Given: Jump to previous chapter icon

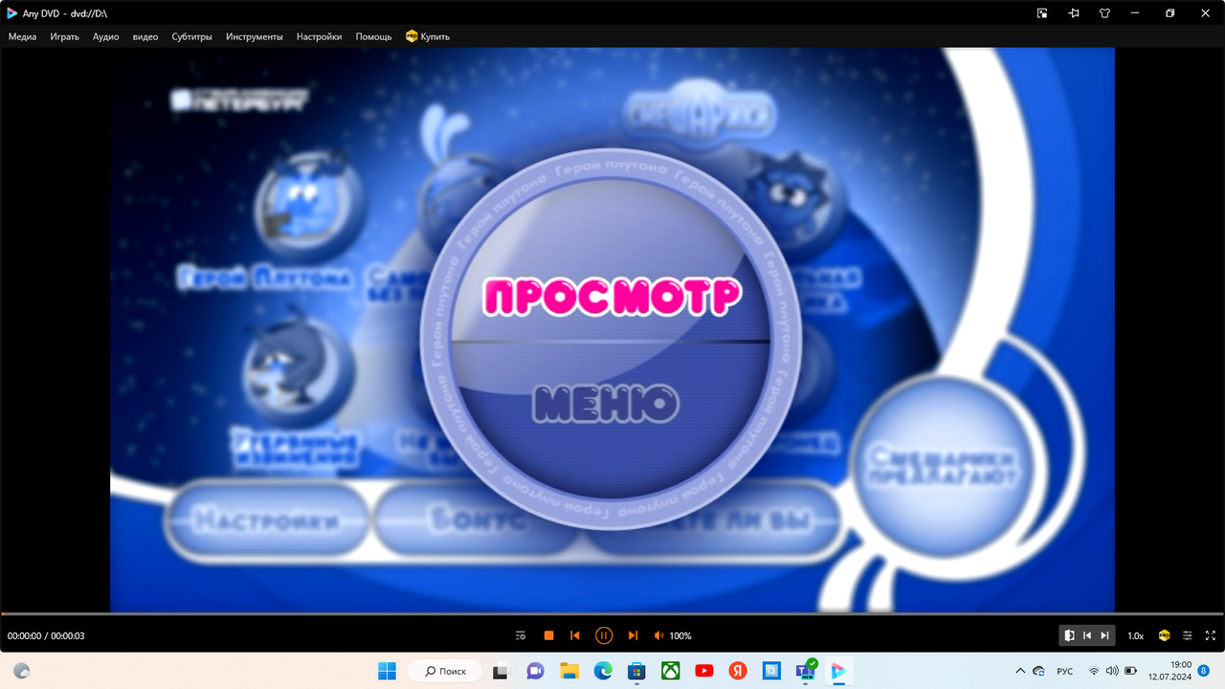Looking at the screenshot, I should click(x=575, y=634).
